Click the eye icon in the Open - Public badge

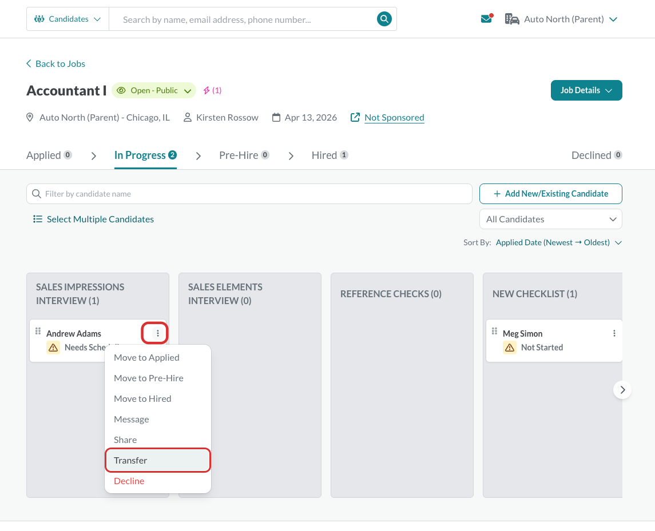tap(121, 90)
